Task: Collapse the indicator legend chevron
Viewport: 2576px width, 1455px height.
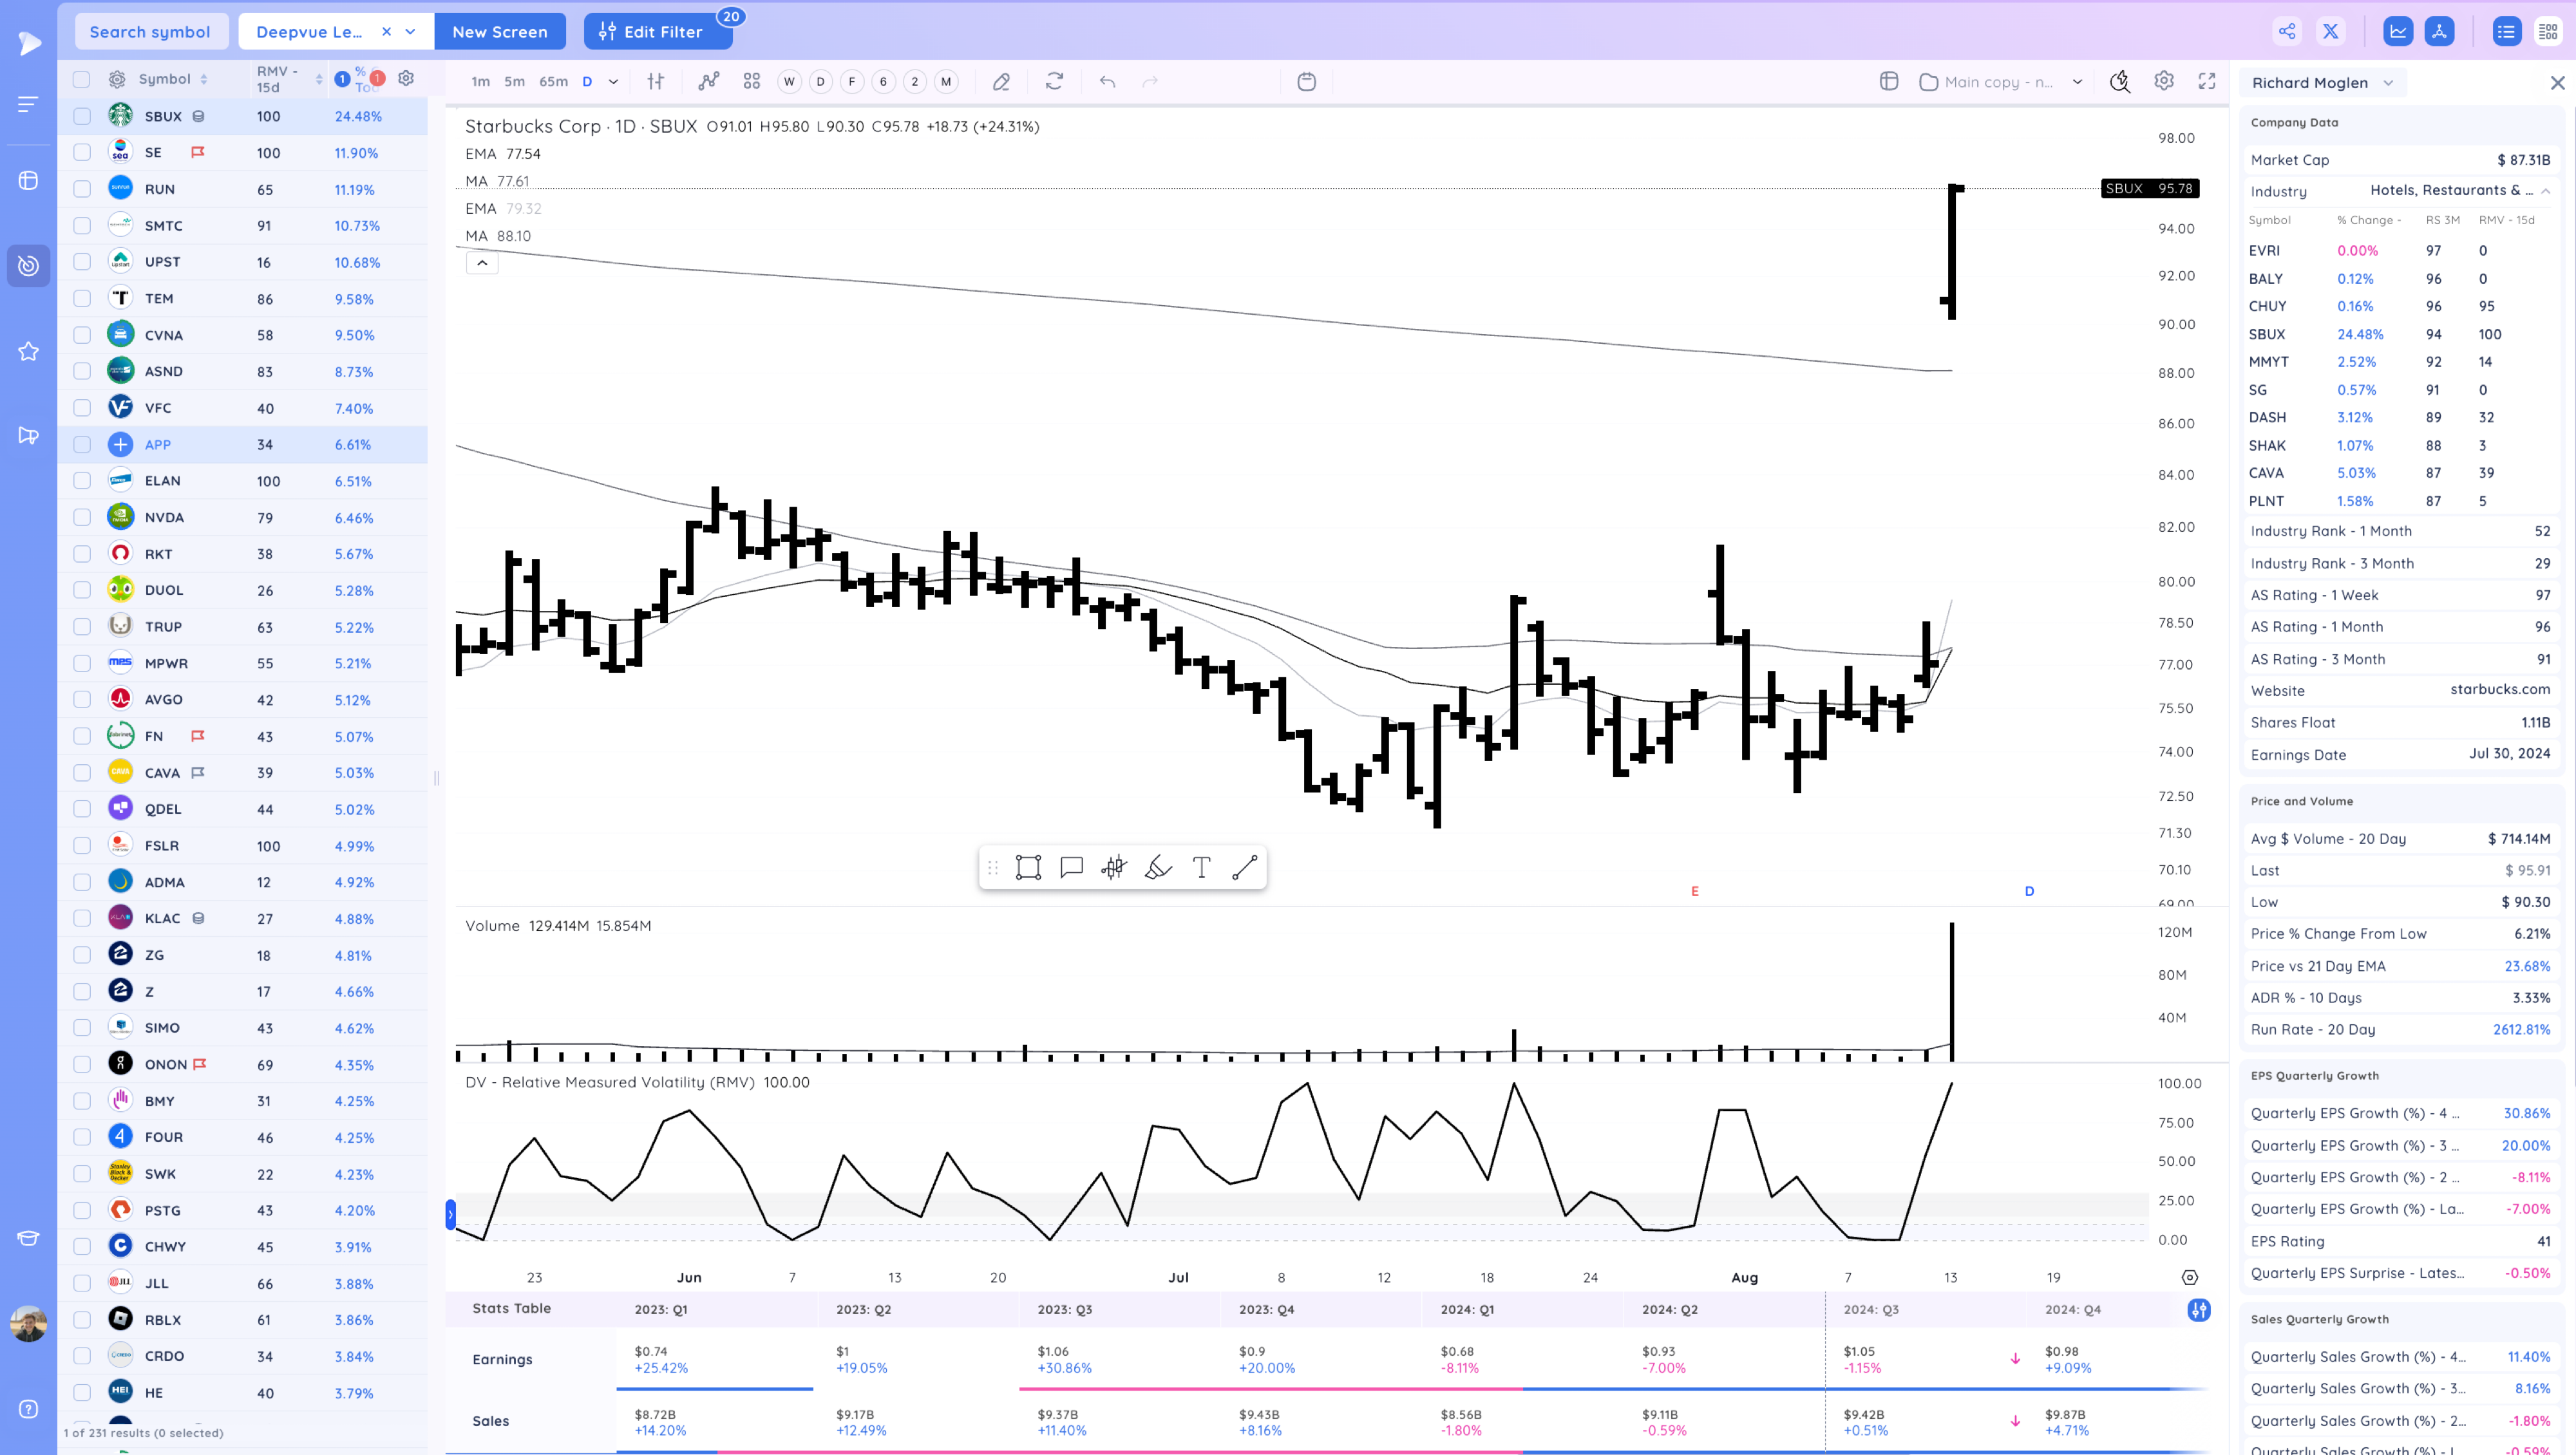Action: (x=482, y=263)
